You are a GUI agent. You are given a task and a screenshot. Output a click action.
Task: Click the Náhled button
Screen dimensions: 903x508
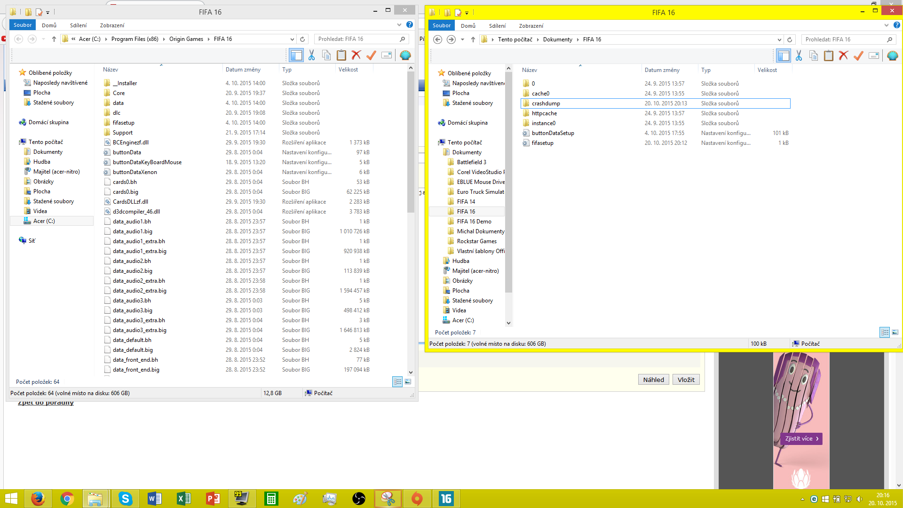[653, 380]
